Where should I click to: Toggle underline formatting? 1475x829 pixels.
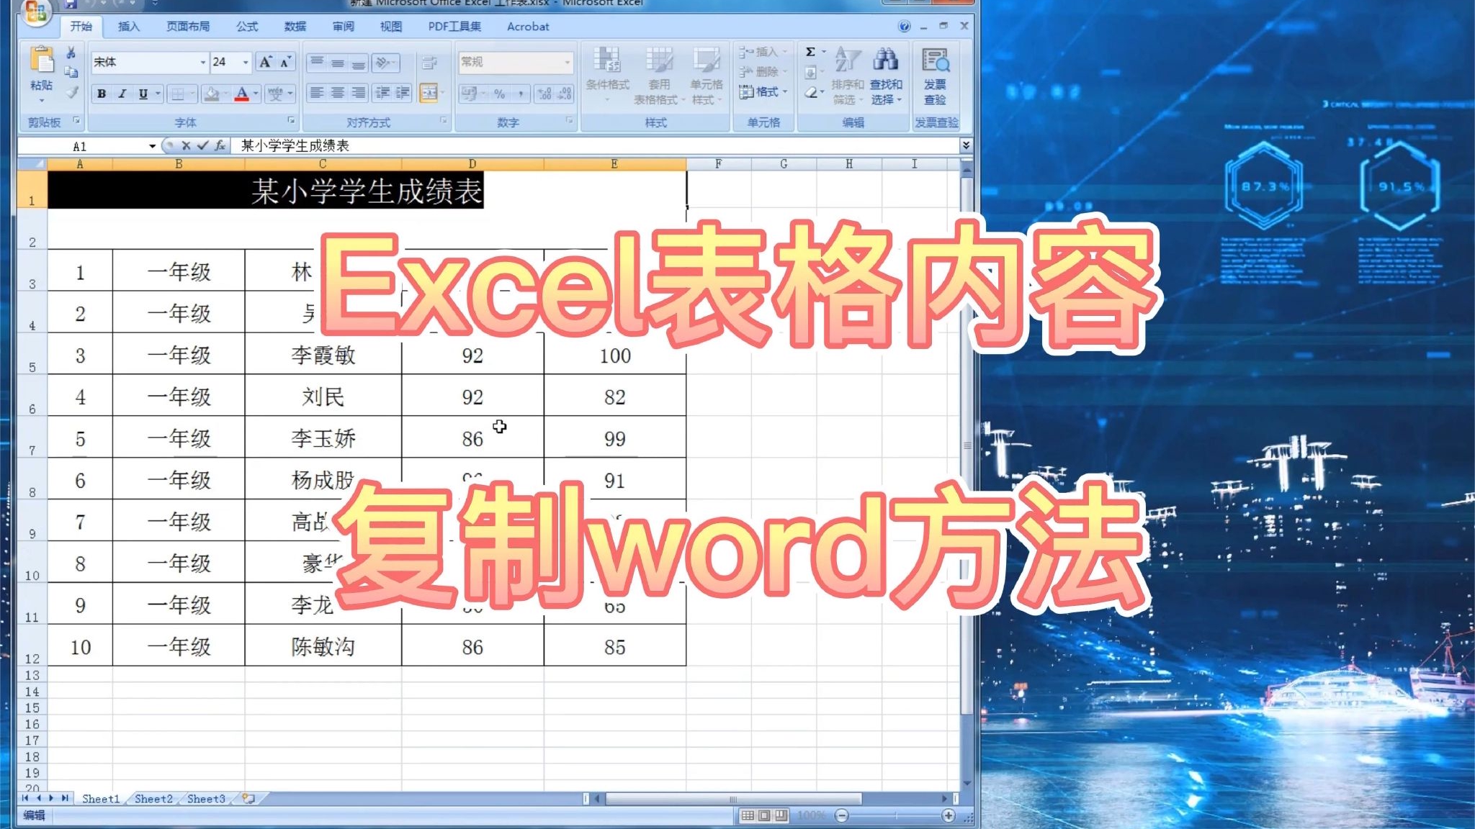tap(143, 94)
